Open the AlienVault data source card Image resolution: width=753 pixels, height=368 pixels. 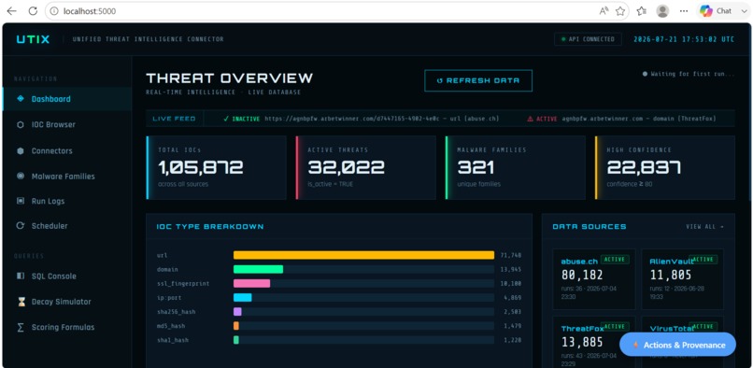[682, 279]
